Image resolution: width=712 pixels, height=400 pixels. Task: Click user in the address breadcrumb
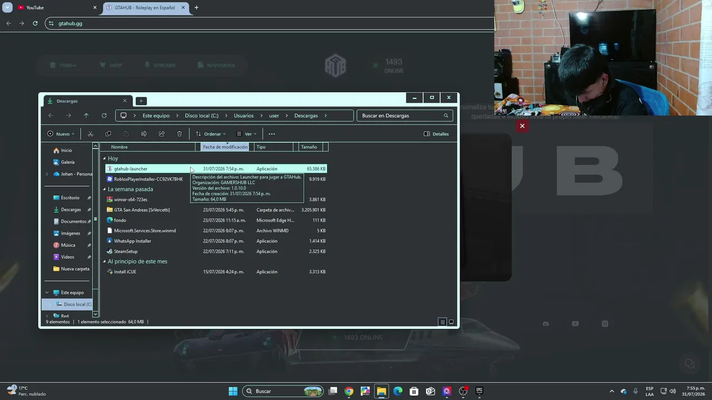point(274,116)
